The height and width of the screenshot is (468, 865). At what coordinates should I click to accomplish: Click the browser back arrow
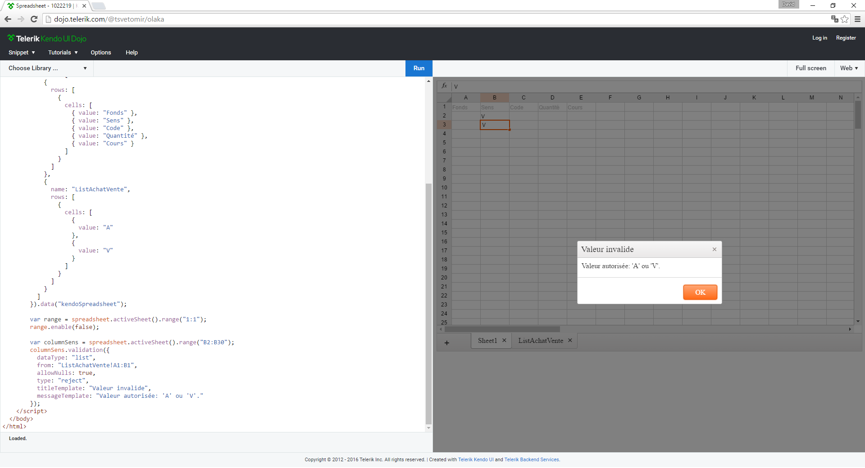click(x=8, y=19)
